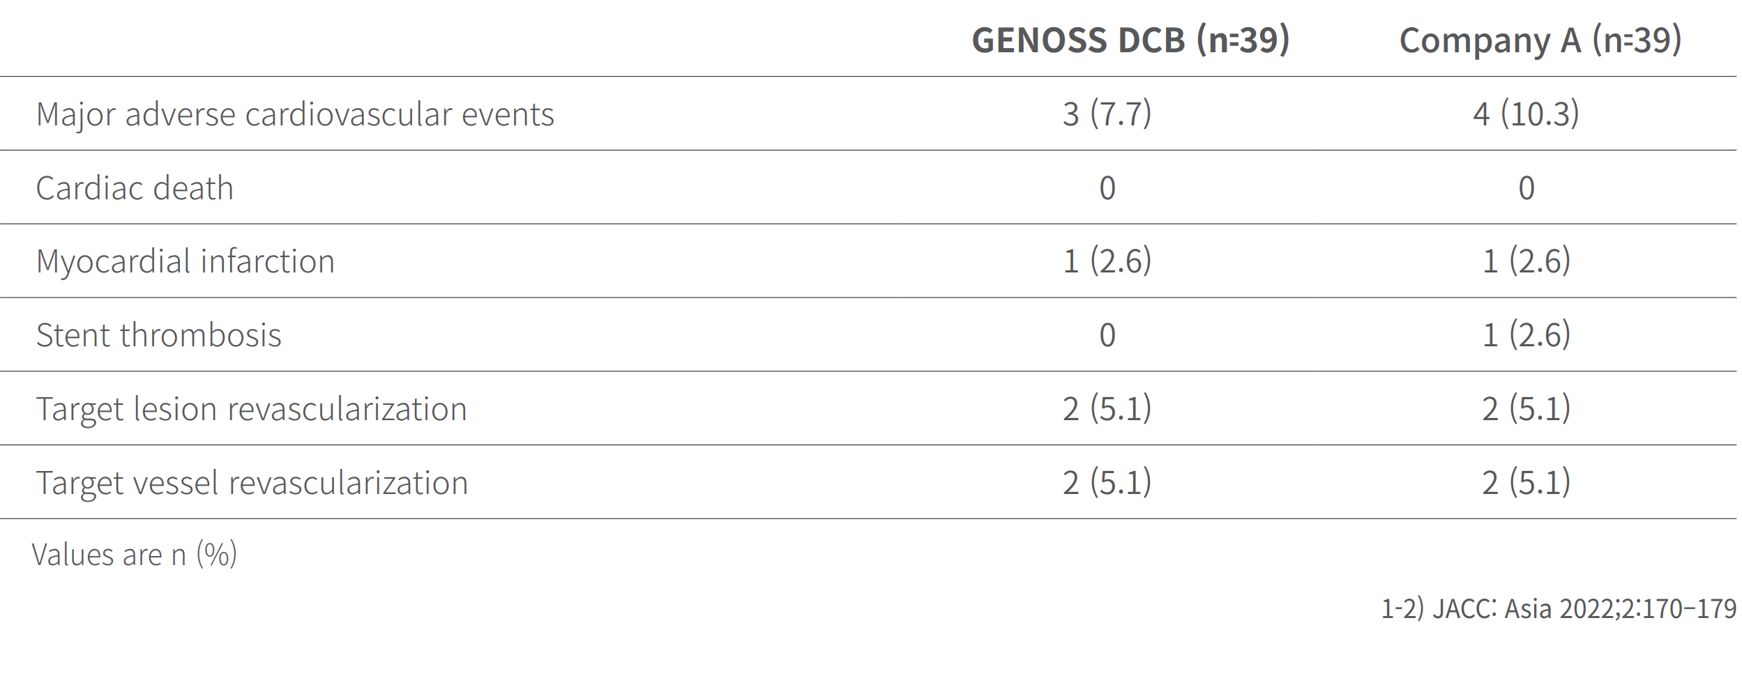Select Company A's Stent thrombosis value 1 (2.6)
1742x694 pixels.
click(1526, 335)
